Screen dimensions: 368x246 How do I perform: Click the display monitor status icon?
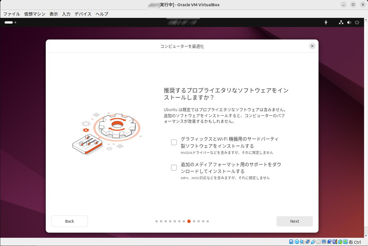[324, 242]
